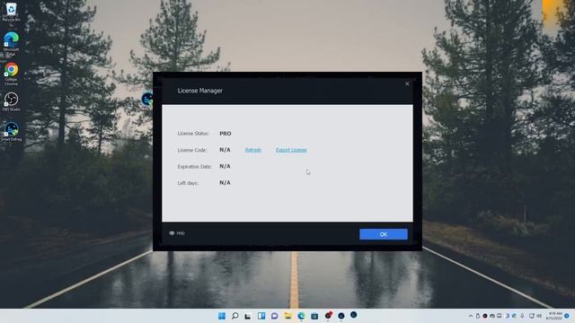Click the PRO license status value
Screen dimensions: 575x323
tap(226, 134)
